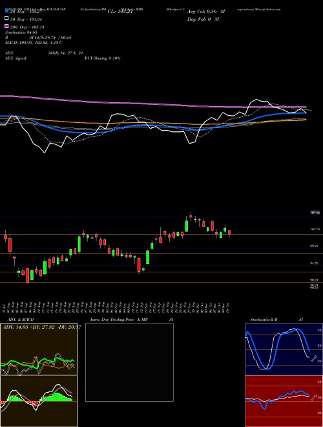323x427 pixels.
Task: Click the purple 200 Day legend swatch
Action: tap(6, 27)
